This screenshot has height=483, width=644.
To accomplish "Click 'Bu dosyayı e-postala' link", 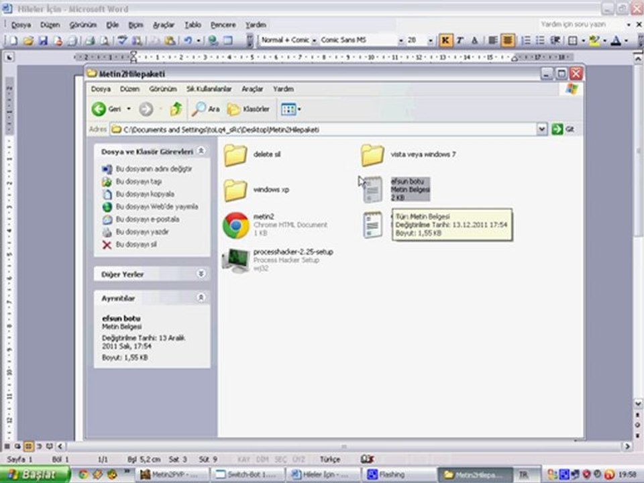I will [148, 219].
